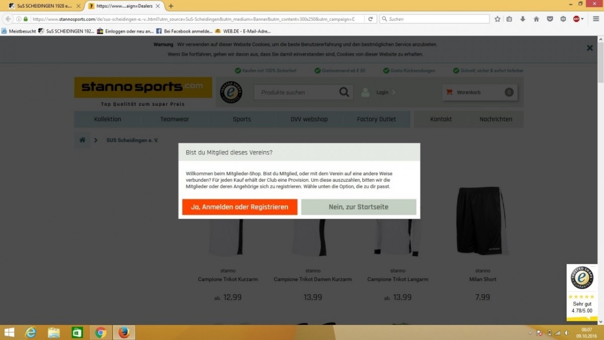The image size is (604, 340).
Task: Click the Trusted Shops seal in header
Action: [231, 93]
